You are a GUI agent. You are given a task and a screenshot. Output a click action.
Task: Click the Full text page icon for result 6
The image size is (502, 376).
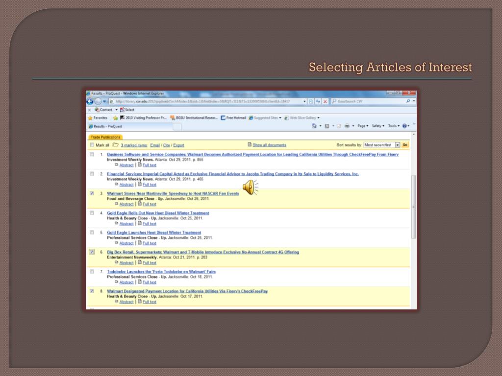(x=140, y=262)
